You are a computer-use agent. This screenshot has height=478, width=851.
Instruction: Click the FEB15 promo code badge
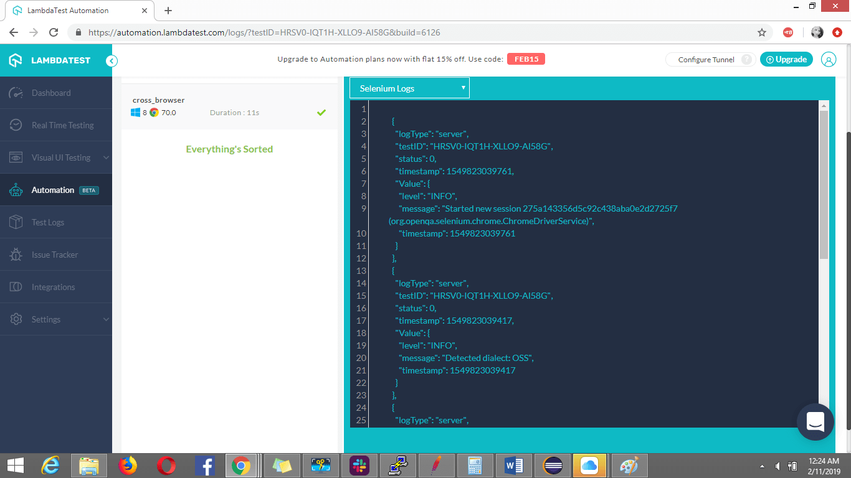pos(526,59)
